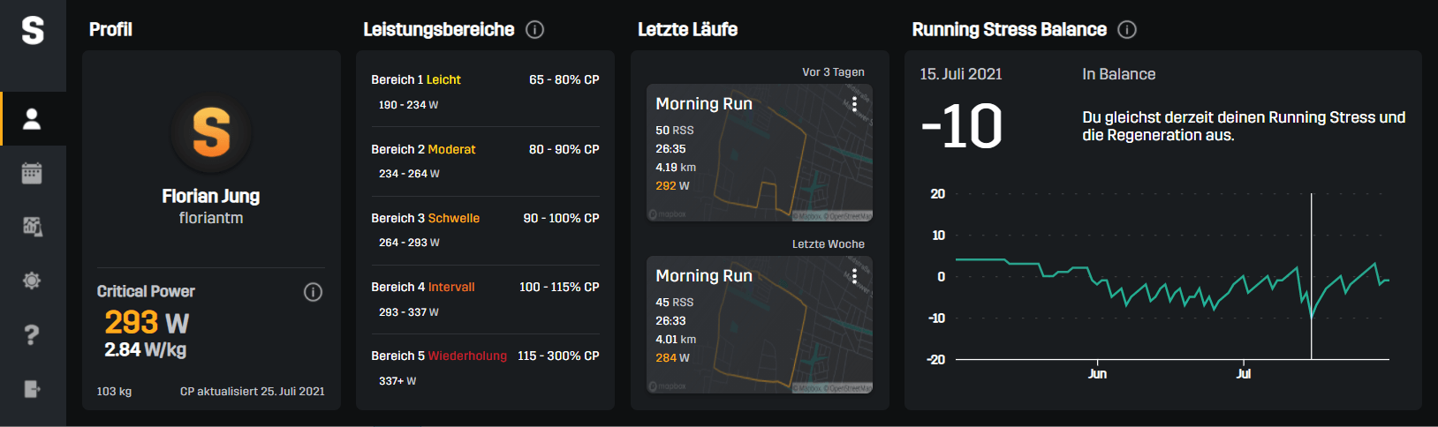1438x427 pixels.
Task: Show Critical Power info tooltip
Action: click(x=313, y=292)
